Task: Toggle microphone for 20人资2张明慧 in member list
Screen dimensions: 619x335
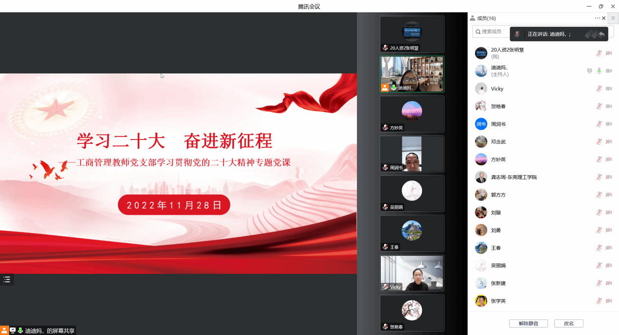Action: [599, 53]
